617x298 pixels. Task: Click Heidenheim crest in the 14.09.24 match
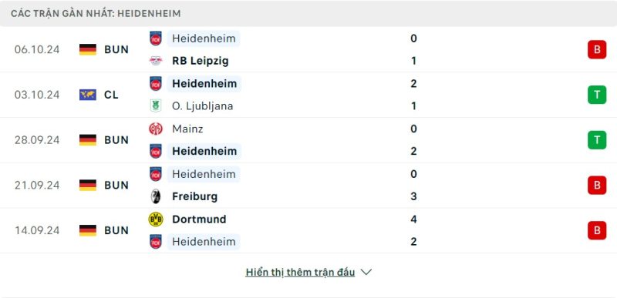[x=156, y=242]
